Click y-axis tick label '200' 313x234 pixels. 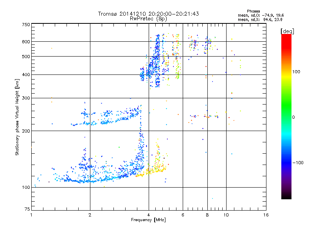tap(26, 131)
